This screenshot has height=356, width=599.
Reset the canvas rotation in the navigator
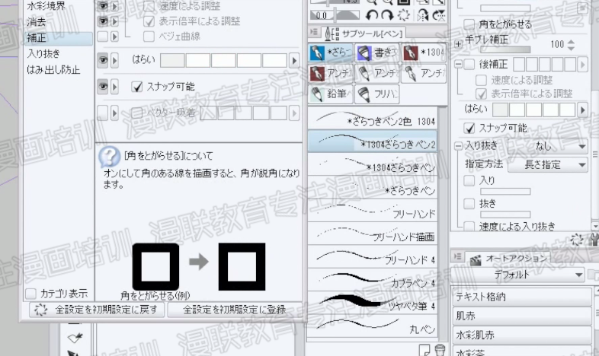tap(403, 15)
